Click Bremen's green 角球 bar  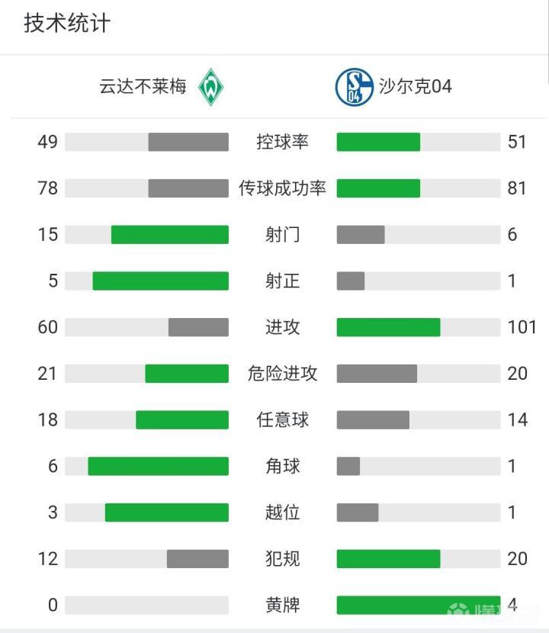coord(158,466)
